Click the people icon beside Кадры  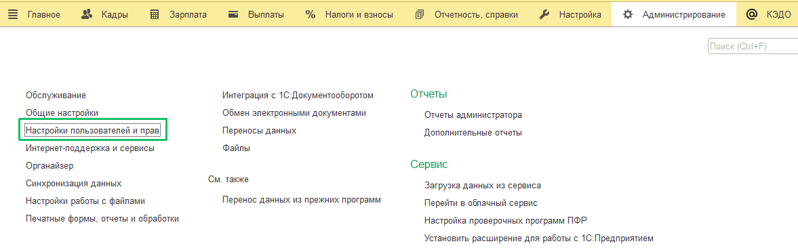coord(87,15)
